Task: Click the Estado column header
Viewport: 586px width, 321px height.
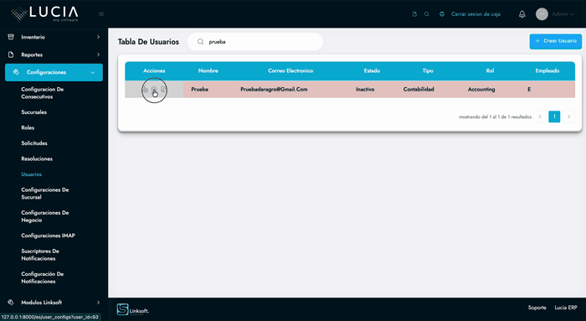Action: [x=372, y=70]
